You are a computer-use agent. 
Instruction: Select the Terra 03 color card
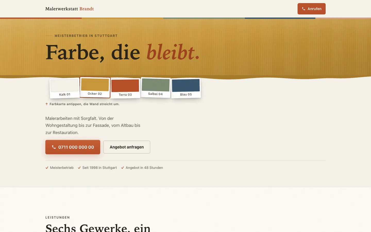pos(125,88)
